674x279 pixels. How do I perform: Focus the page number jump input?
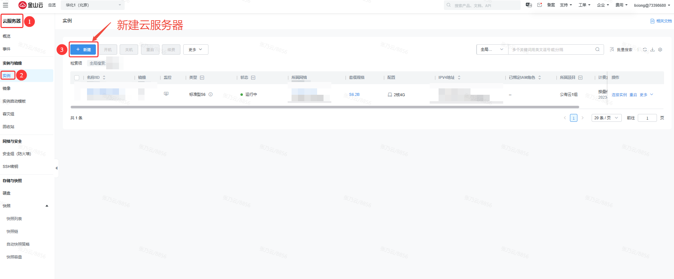[x=647, y=118]
